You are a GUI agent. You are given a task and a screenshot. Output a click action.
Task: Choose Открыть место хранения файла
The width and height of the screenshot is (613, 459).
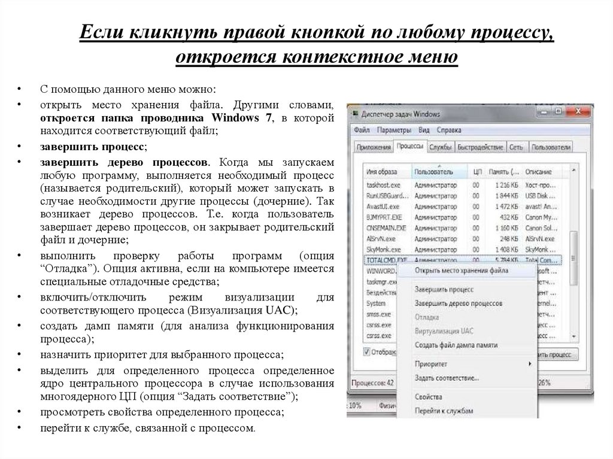click(466, 270)
